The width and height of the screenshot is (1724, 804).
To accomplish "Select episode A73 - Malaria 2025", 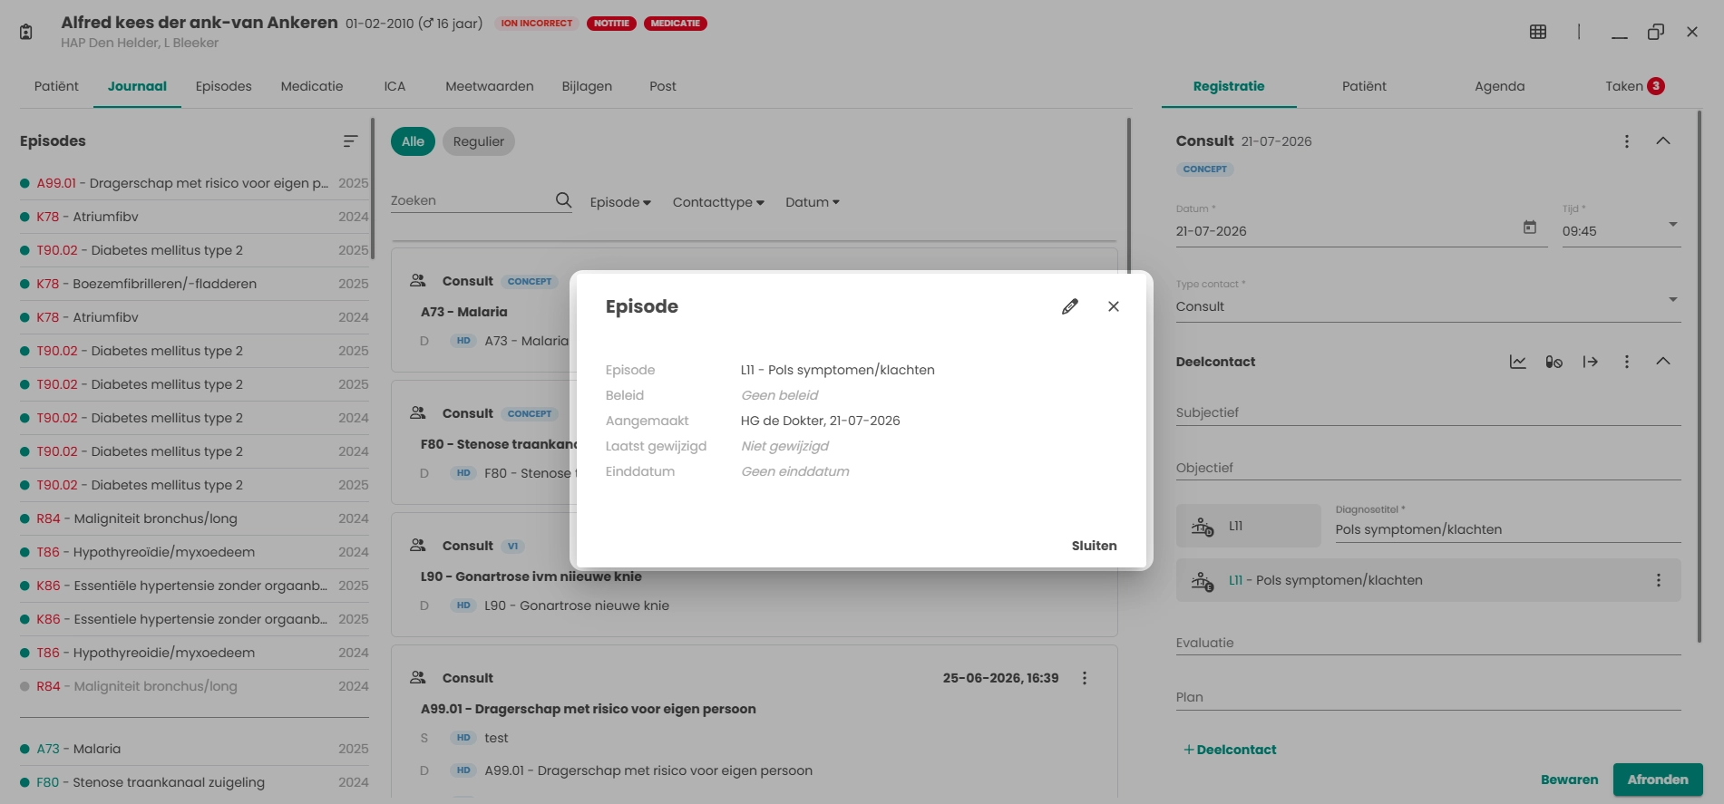I will (x=194, y=749).
